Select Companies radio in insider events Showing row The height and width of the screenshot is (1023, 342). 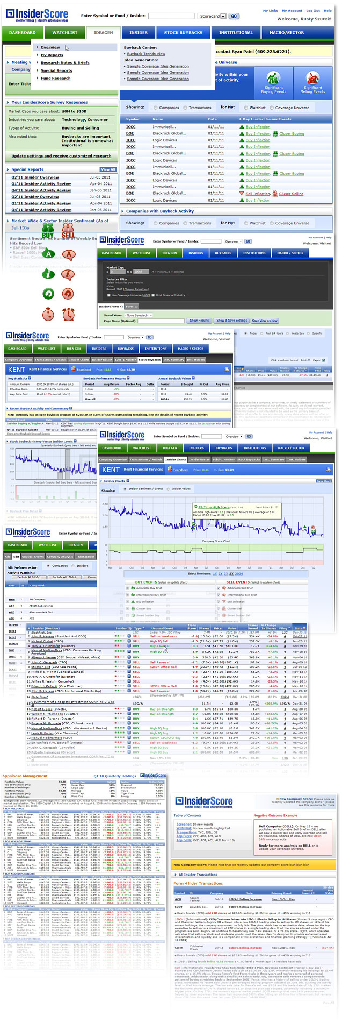[156, 108]
